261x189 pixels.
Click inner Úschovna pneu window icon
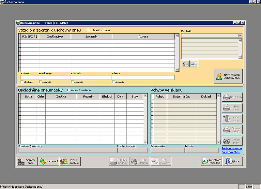[18, 23]
